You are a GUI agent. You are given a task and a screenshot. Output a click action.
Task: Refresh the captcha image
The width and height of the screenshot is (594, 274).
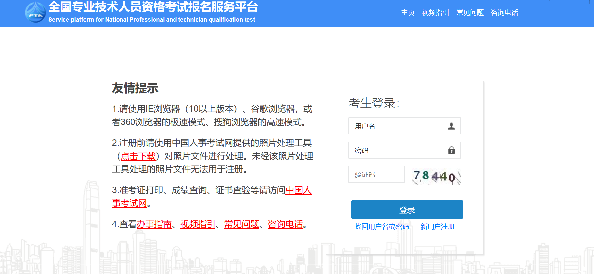click(436, 177)
